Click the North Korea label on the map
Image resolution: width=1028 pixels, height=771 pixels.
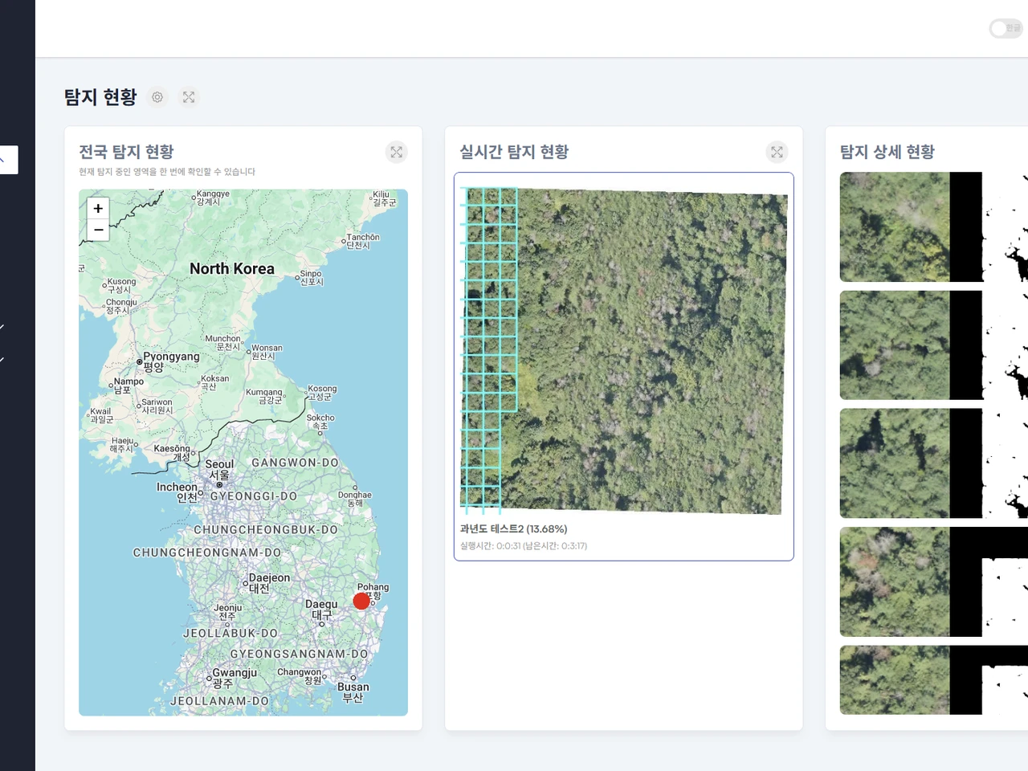(232, 269)
